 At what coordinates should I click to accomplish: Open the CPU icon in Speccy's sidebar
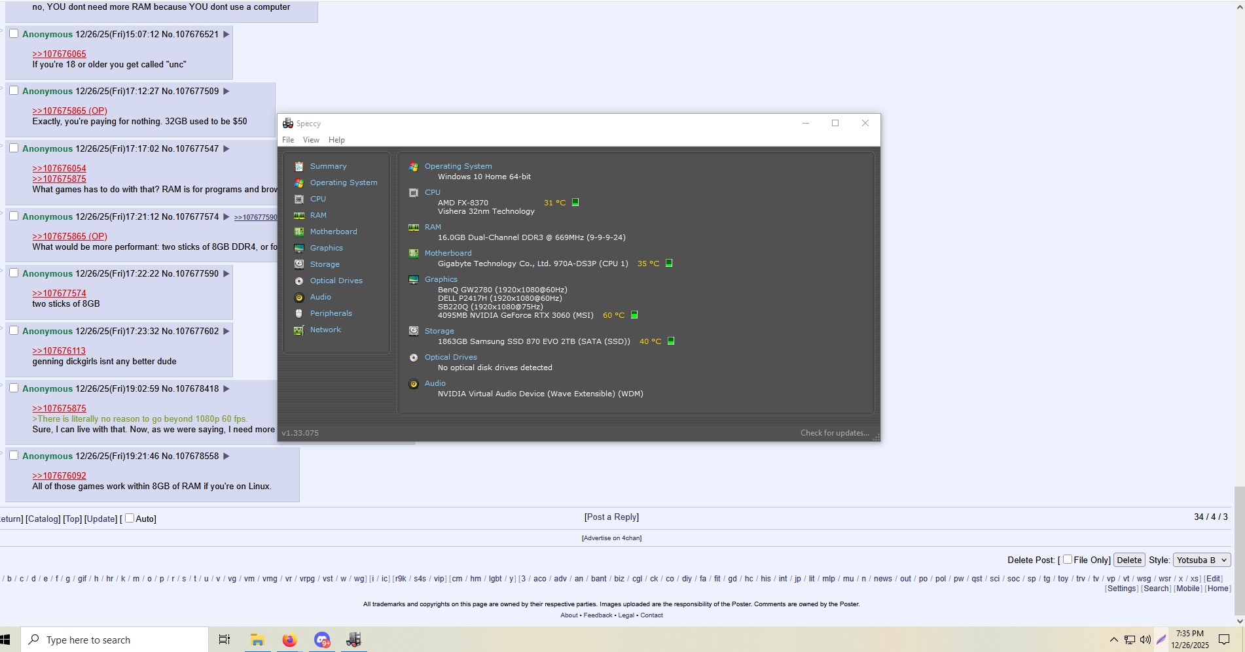point(299,199)
